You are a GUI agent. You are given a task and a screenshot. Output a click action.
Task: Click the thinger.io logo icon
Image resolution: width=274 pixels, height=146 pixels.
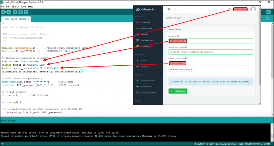click(x=138, y=9)
